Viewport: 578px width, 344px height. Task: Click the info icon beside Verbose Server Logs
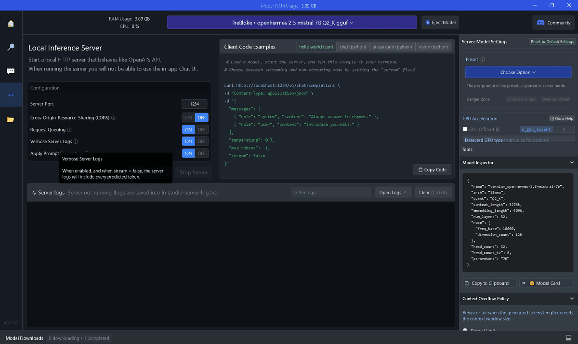tap(76, 142)
